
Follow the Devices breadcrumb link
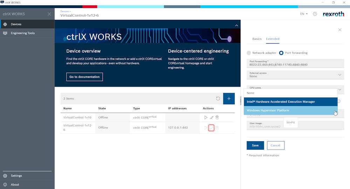64,11
